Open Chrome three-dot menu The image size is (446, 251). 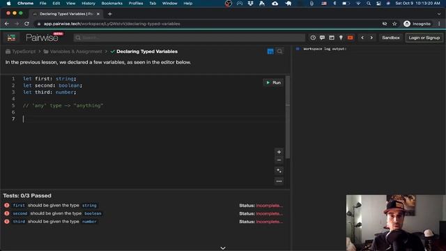(x=439, y=24)
